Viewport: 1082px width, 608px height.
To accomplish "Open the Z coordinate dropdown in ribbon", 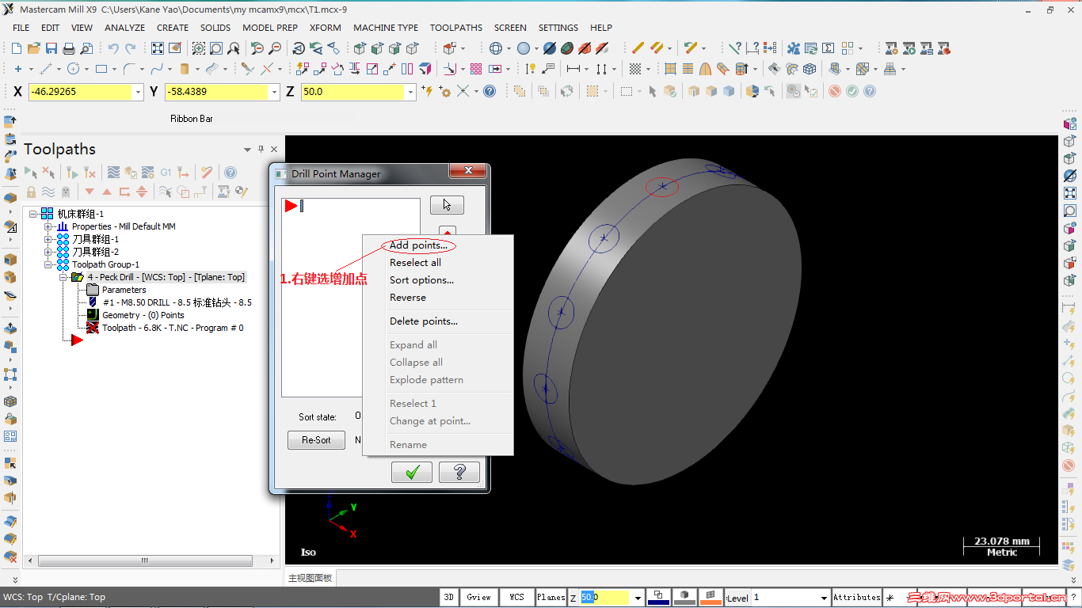I will (410, 92).
